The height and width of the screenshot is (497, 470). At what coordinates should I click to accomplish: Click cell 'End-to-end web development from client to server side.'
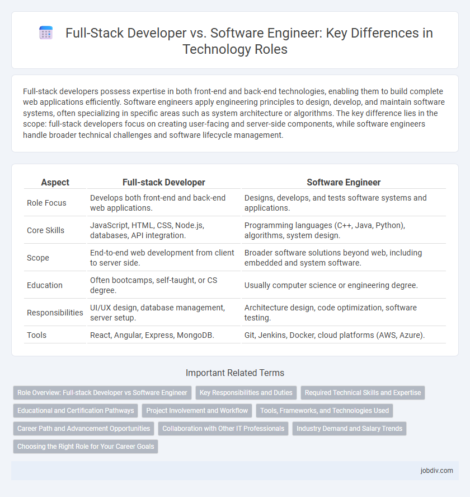tap(163, 258)
